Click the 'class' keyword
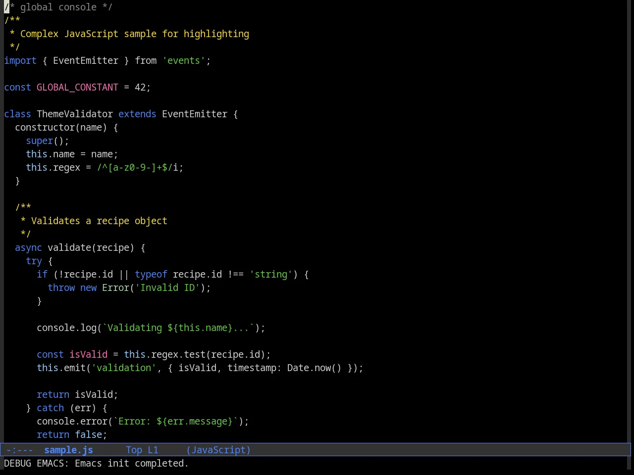The width and height of the screenshot is (634, 475). 17,114
